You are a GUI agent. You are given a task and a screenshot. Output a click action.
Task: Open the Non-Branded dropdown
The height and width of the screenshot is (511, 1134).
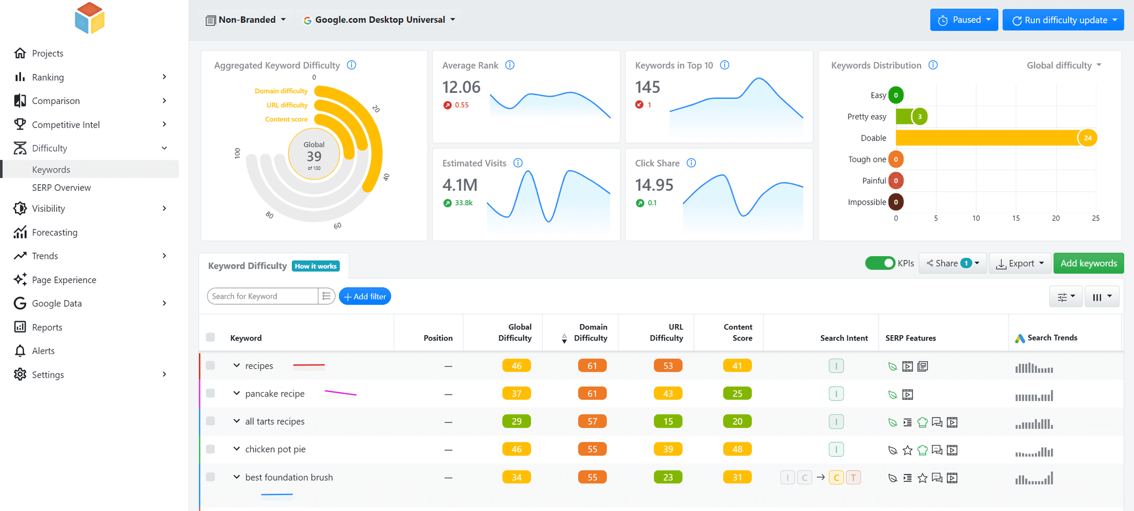point(246,19)
